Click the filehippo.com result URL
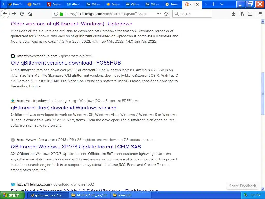Image resolution: width=265 pixels, height=199 pixels. pyautogui.click(x=55, y=184)
